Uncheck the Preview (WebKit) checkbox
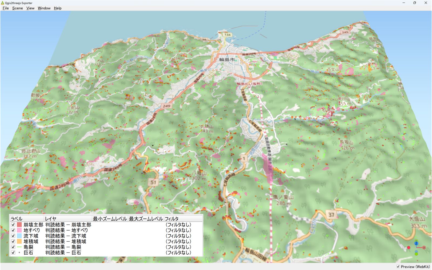Viewport: 432px width, 270px height. [398, 266]
